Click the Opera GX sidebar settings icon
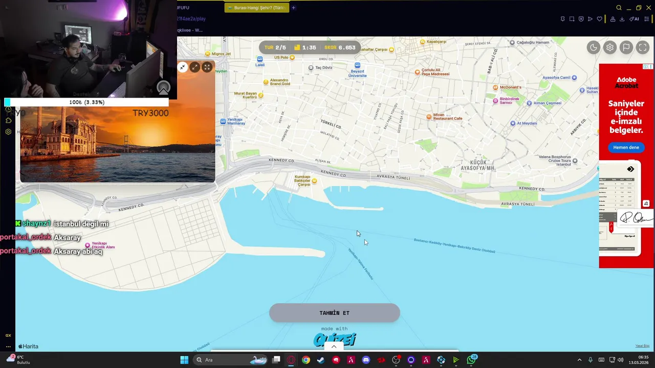 (8, 132)
